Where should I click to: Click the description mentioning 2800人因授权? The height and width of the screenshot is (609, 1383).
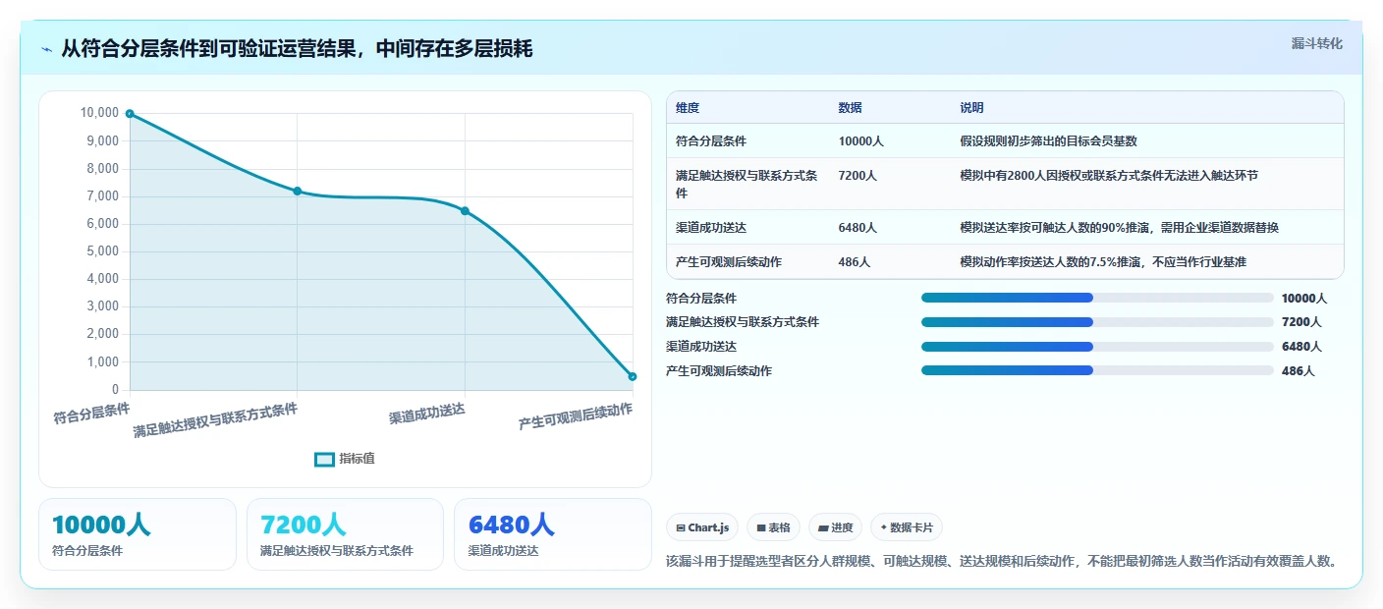coord(1109,176)
